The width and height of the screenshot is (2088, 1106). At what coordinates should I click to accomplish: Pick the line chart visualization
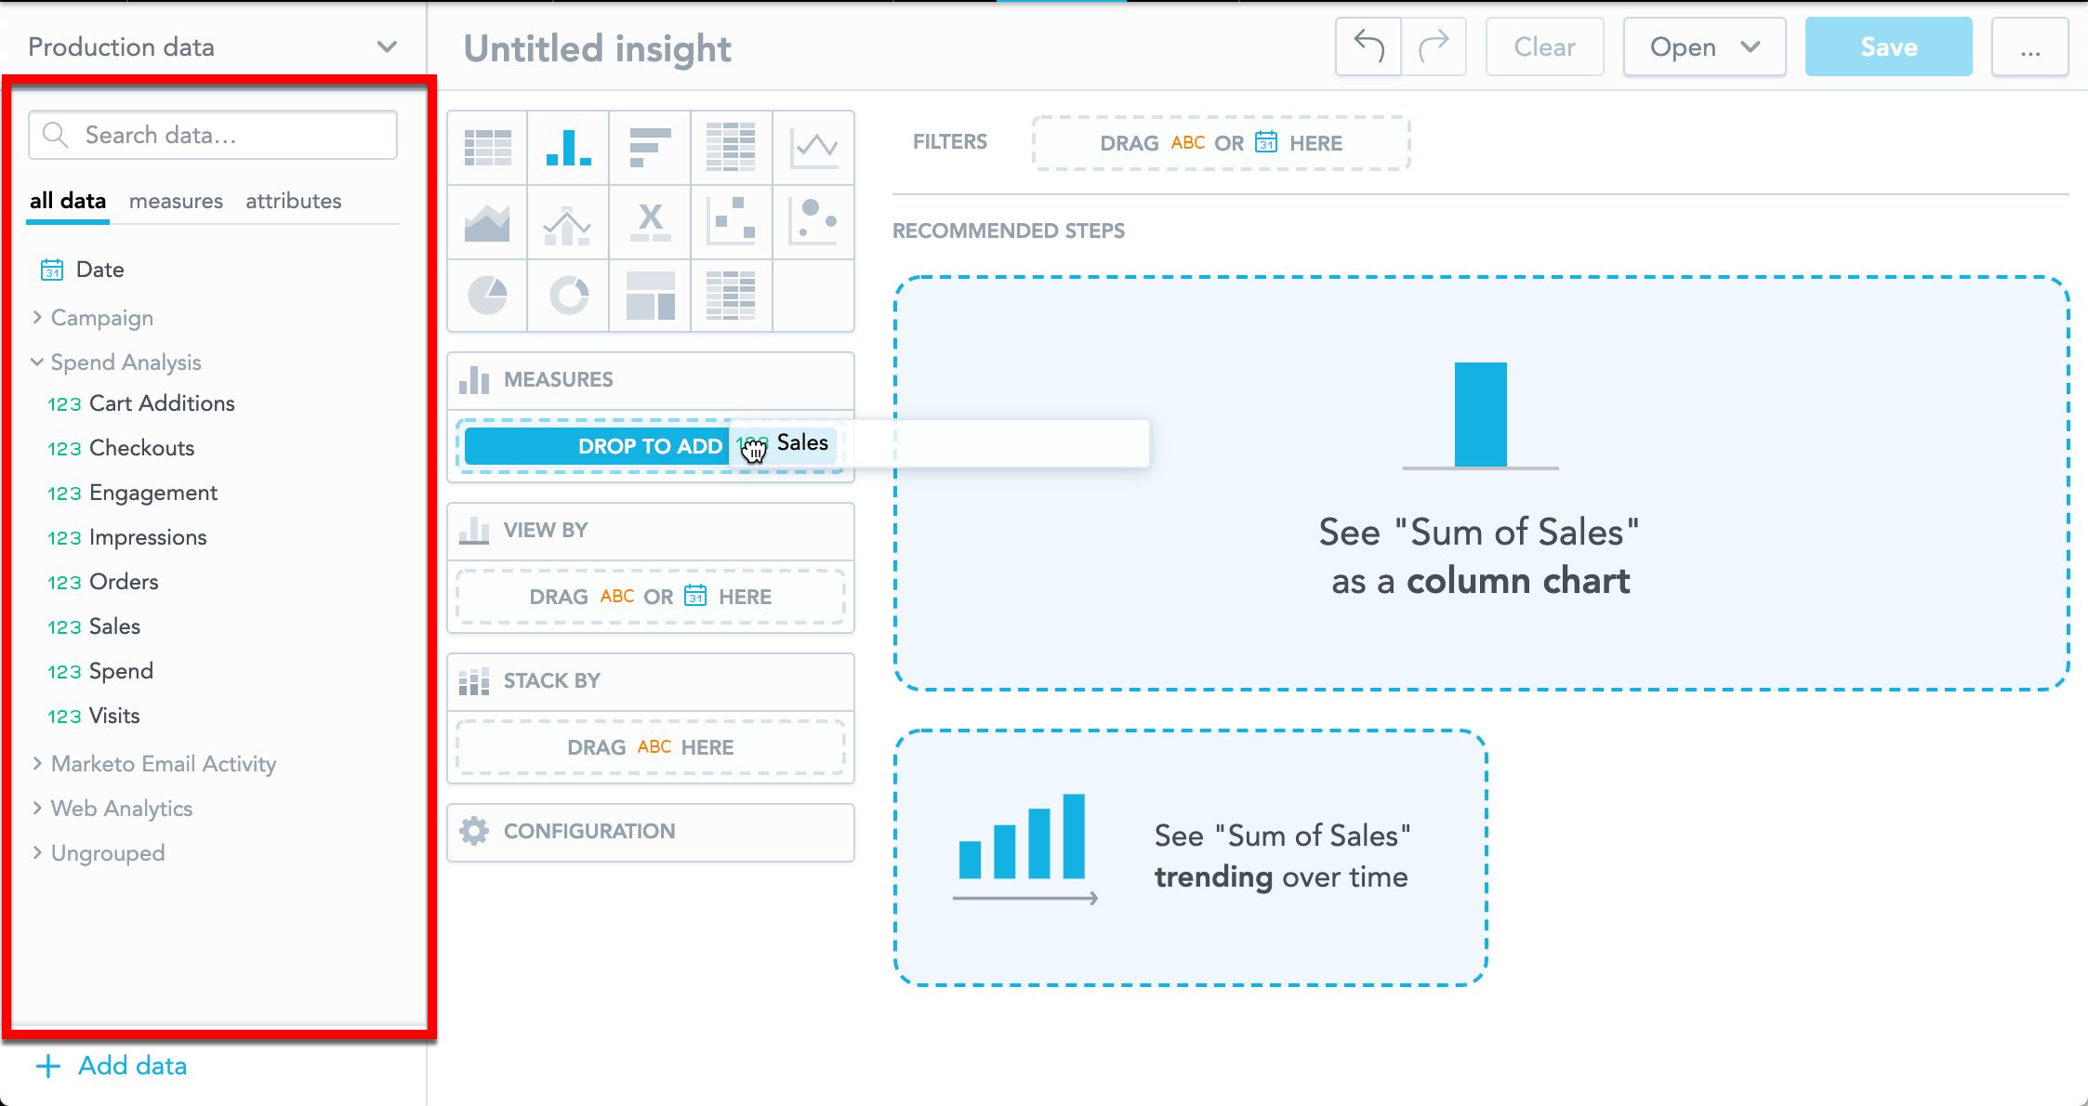813,148
